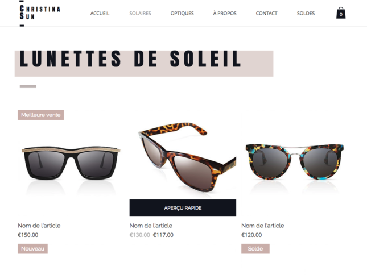This screenshot has height=275, width=367.
Task: Navigate to À PROPOS
Action: point(224,14)
